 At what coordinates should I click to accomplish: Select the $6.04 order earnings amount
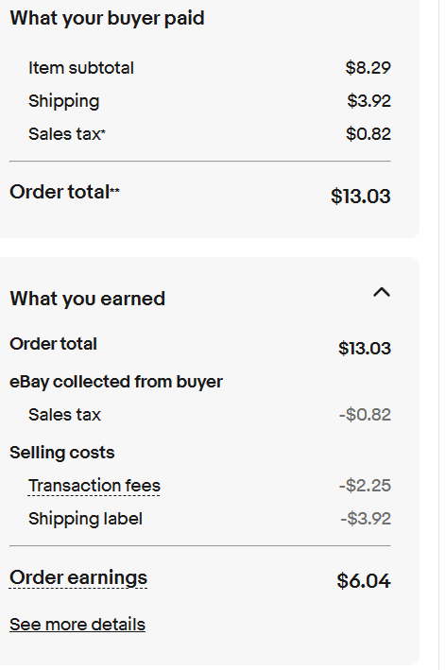point(364,581)
